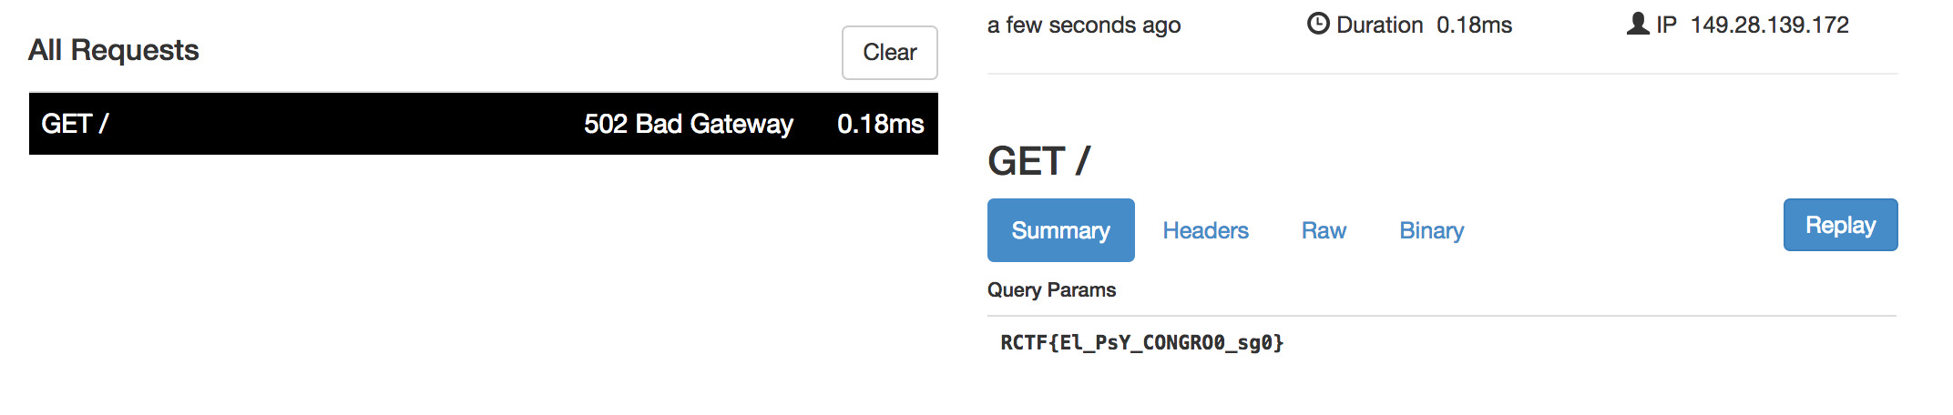The height and width of the screenshot is (415, 1953).
Task: Click the 0.18ms time in request row
Action: [880, 124]
